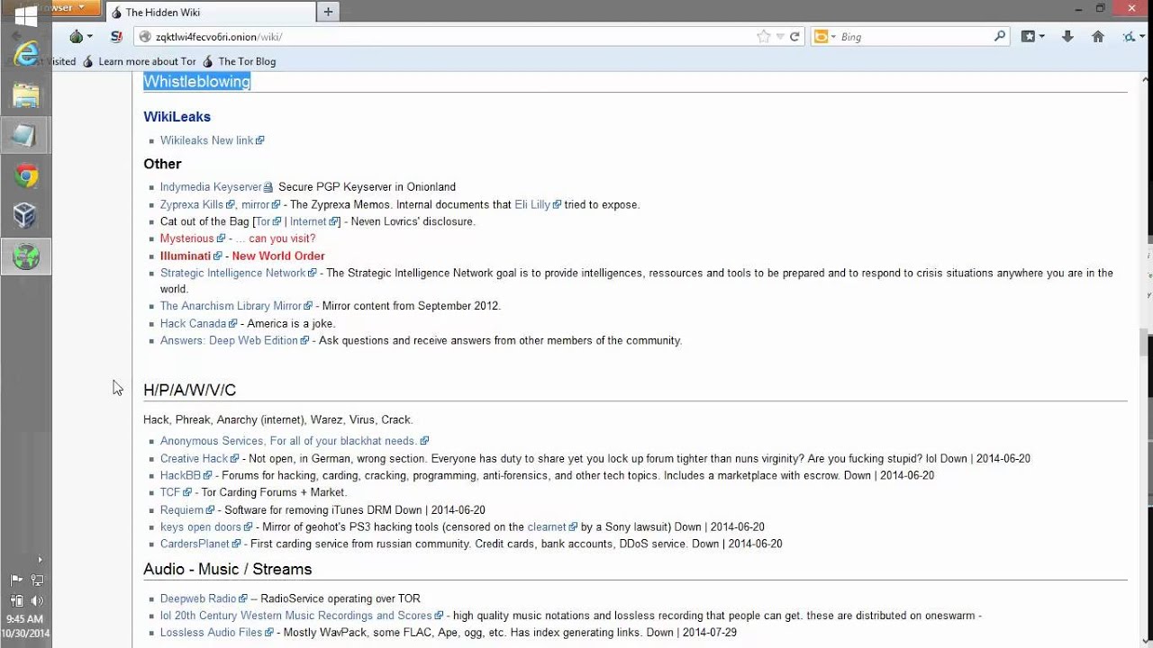Open the Action Center flag icon

[x=15, y=580]
